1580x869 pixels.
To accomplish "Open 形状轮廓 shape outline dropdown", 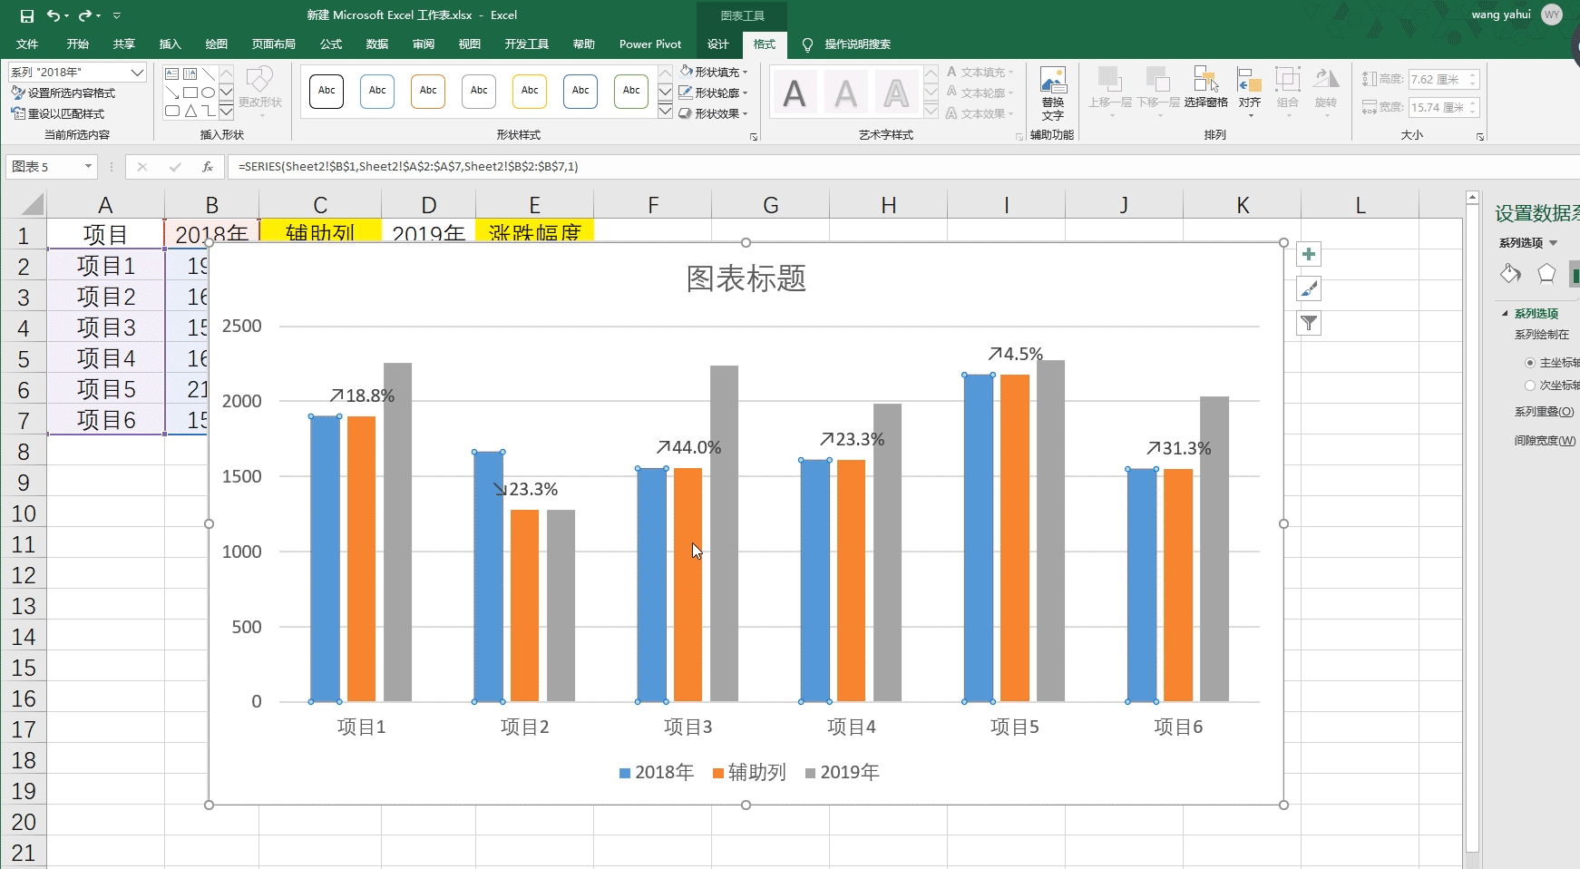I will click(713, 93).
